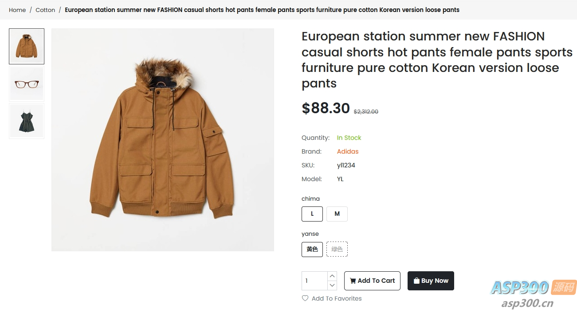
Task: Go to Home breadcrumb link
Action: tap(17, 10)
